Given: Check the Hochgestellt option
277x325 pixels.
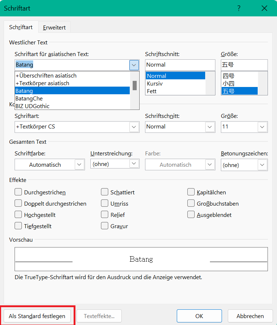Looking at the screenshot, I should pos(18,215).
